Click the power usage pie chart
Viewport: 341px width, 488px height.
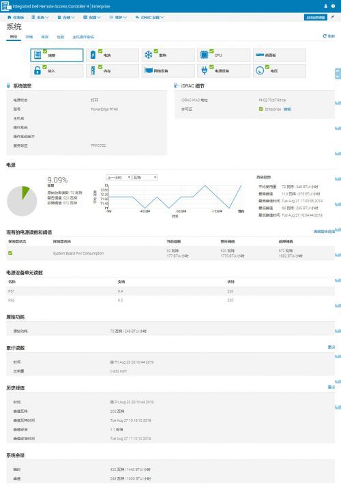tap(22, 201)
